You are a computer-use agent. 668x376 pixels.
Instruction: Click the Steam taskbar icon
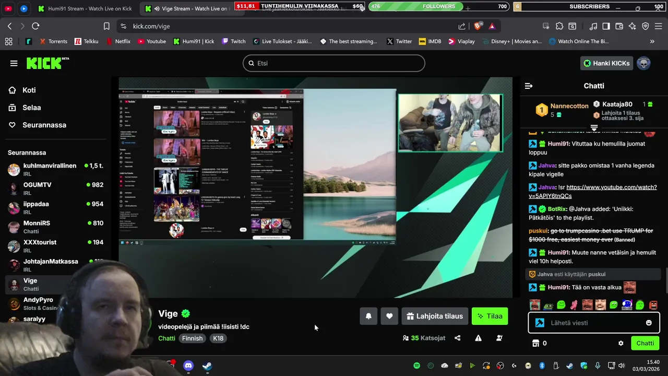pyautogui.click(x=207, y=366)
